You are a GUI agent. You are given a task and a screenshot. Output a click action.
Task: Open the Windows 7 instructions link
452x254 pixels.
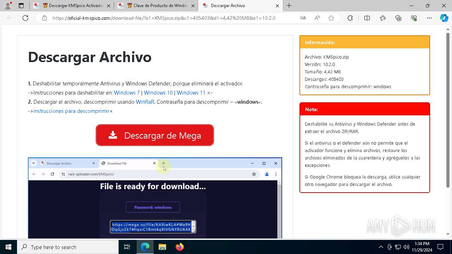127,93
